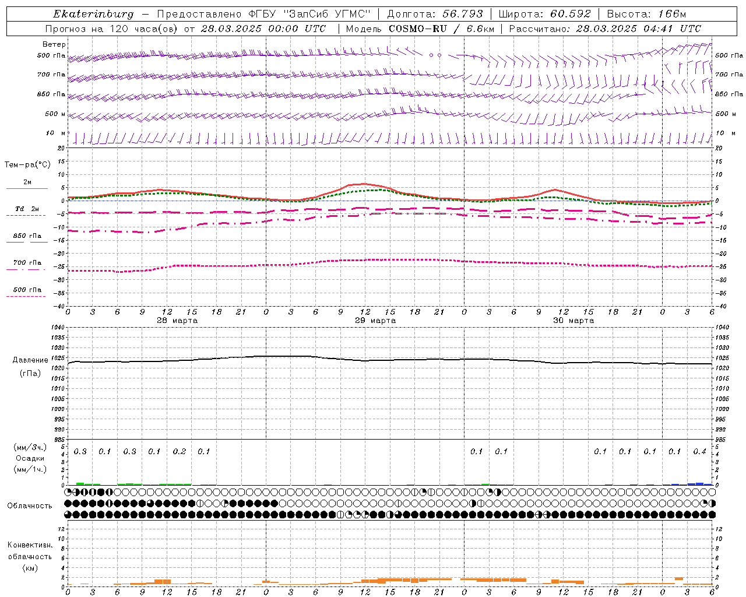
Task: Click the Ветер panel label
Action: click(x=54, y=44)
